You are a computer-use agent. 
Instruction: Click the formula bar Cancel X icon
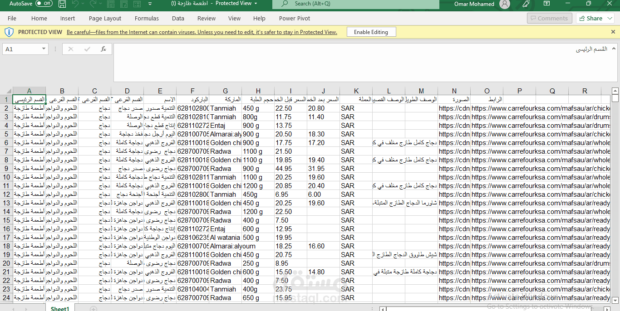pyautogui.click(x=70, y=49)
